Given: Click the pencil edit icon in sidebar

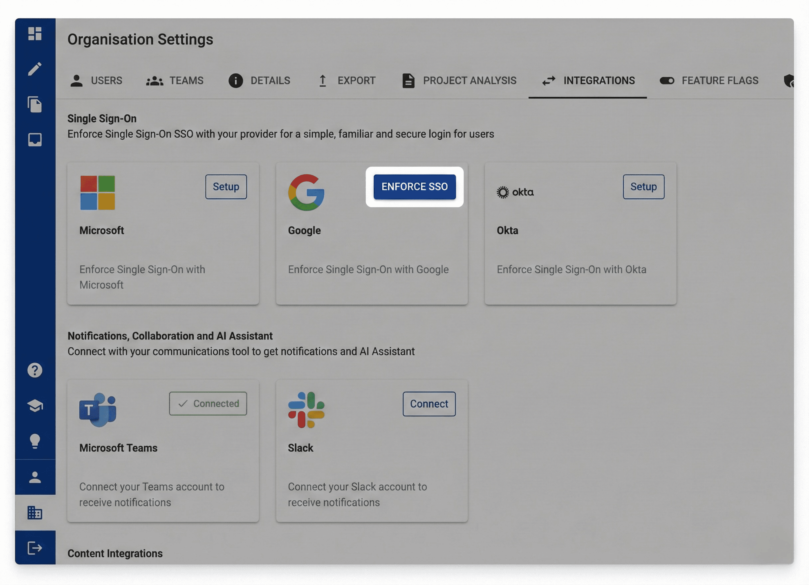Looking at the screenshot, I should pos(35,69).
